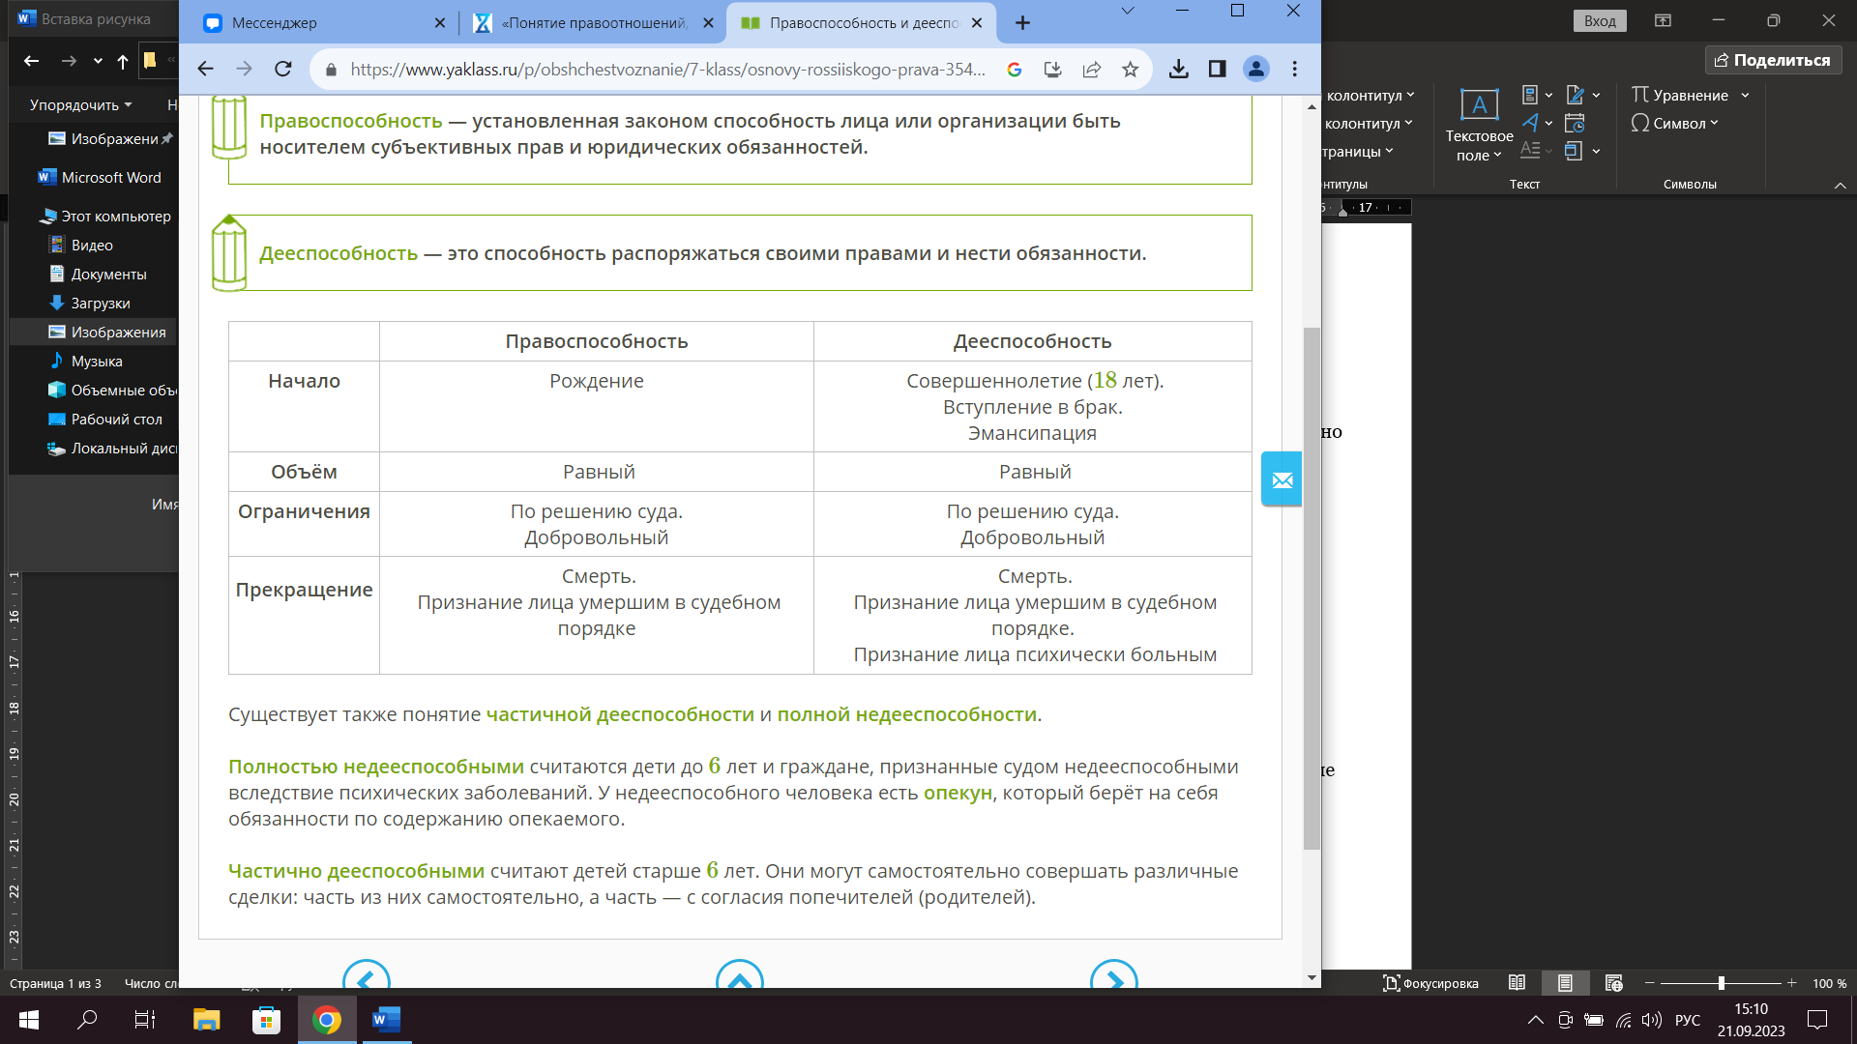Select Microsoft Word in navigation pane
Viewport: 1857px width, 1044px height.
100,177
